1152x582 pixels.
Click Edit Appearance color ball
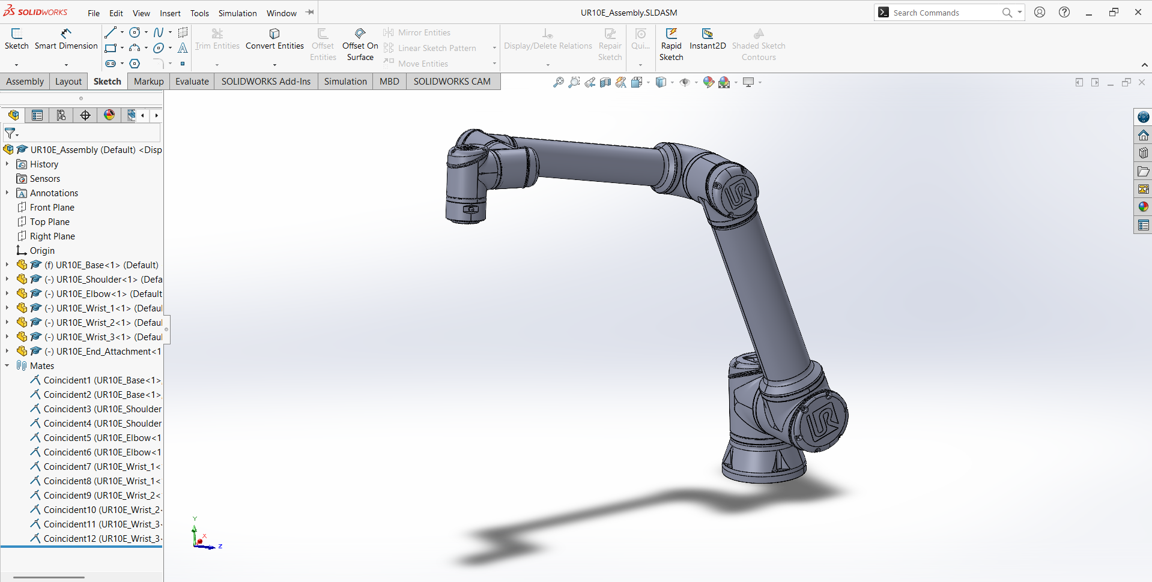tap(709, 82)
